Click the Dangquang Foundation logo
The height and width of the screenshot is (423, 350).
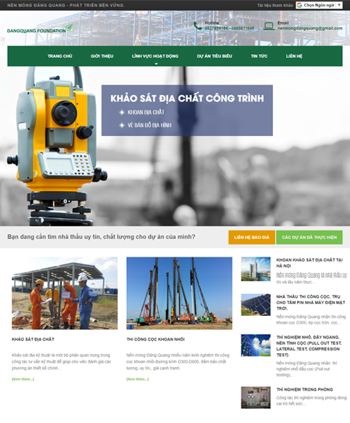(x=40, y=29)
